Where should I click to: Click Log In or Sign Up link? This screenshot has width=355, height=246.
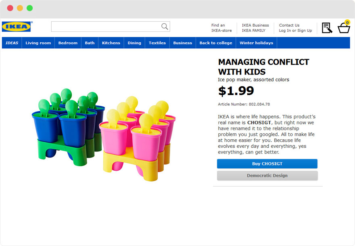(295, 31)
